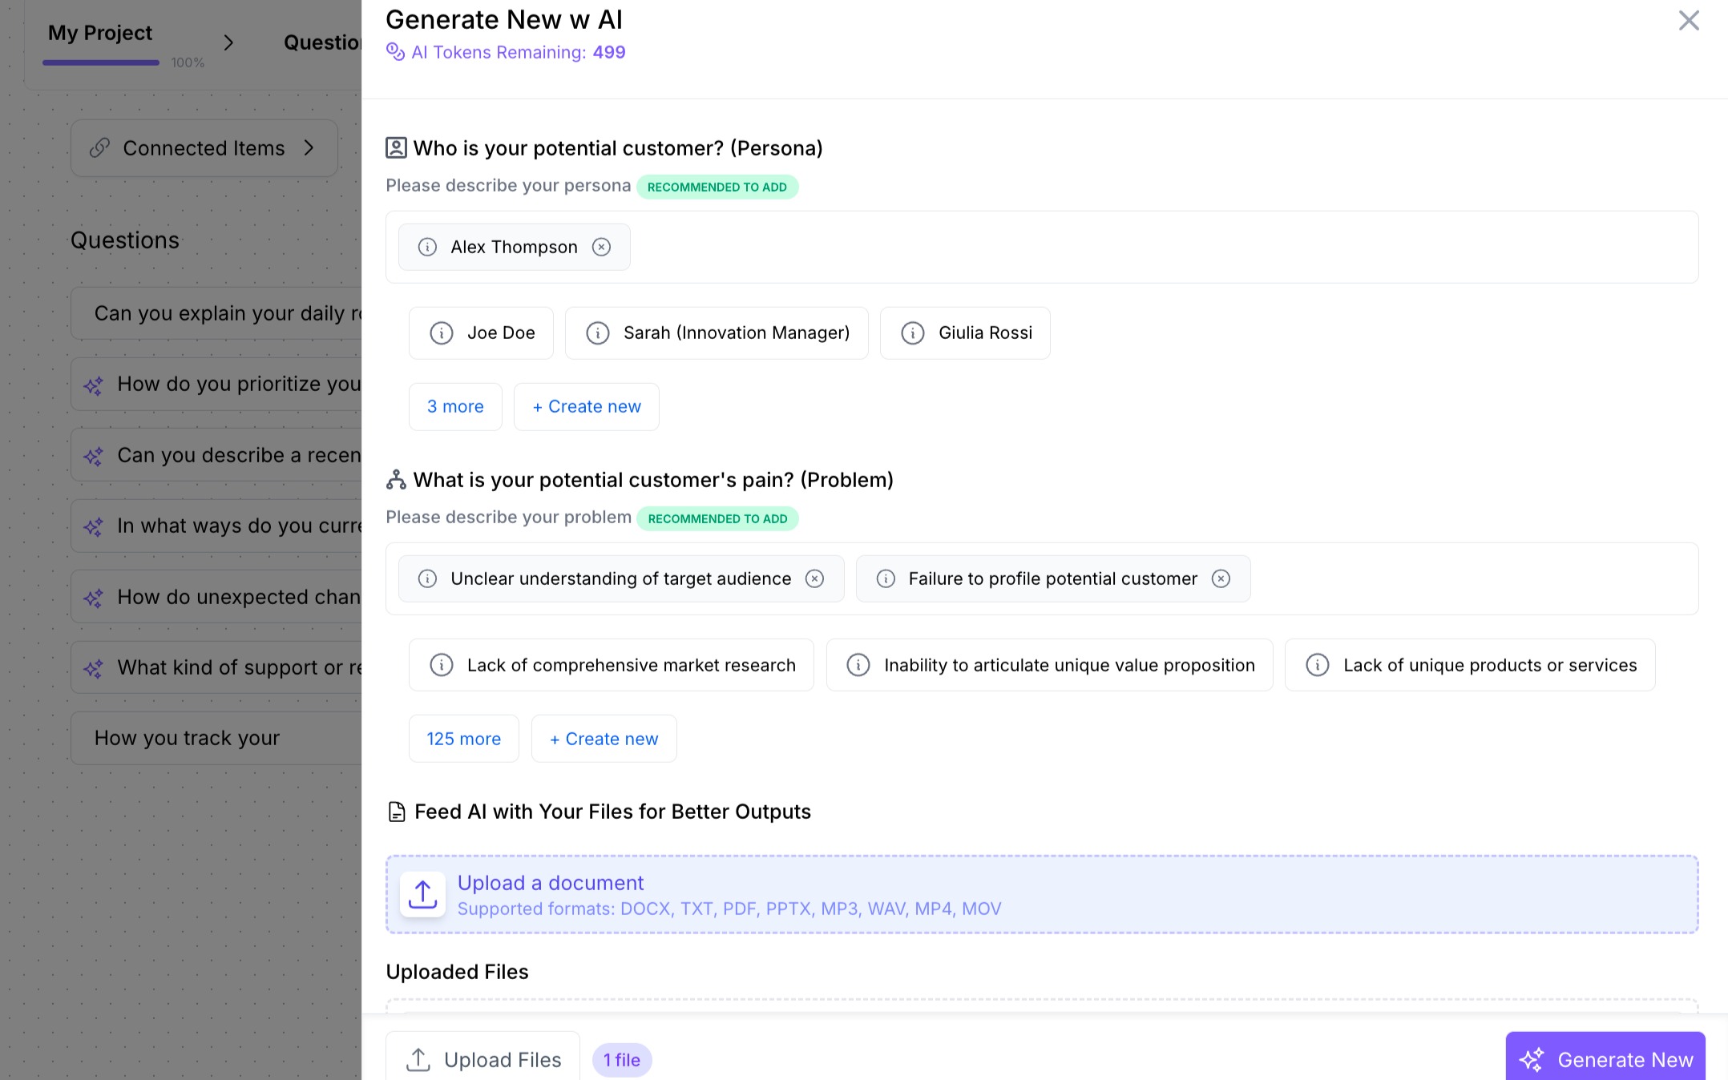The width and height of the screenshot is (1728, 1080).
Task: Click the 1 file badge near Upload Files
Action: click(621, 1059)
